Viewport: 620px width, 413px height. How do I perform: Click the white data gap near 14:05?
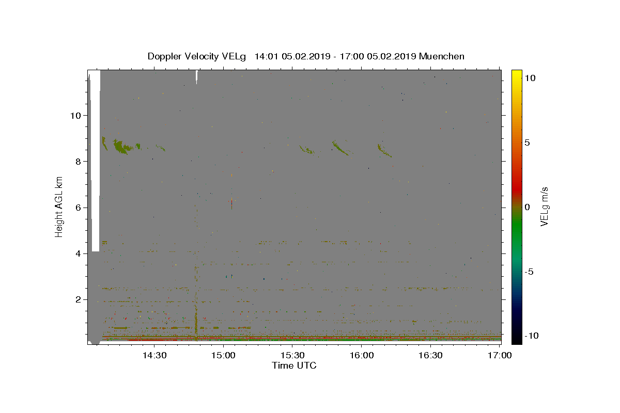pyautogui.click(x=95, y=161)
